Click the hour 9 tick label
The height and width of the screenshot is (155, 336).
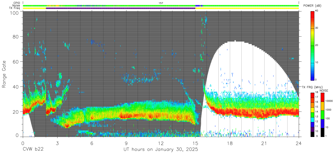pos(126,143)
